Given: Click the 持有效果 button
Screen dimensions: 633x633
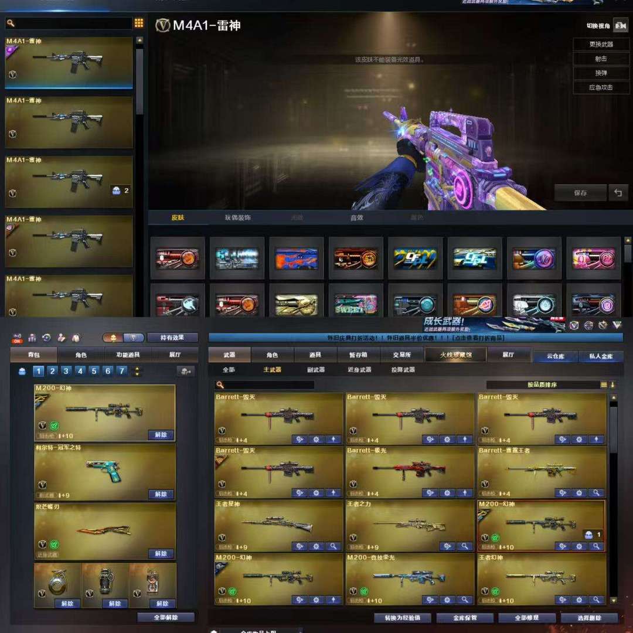Looking at the screenshot, I should [172, 338].
